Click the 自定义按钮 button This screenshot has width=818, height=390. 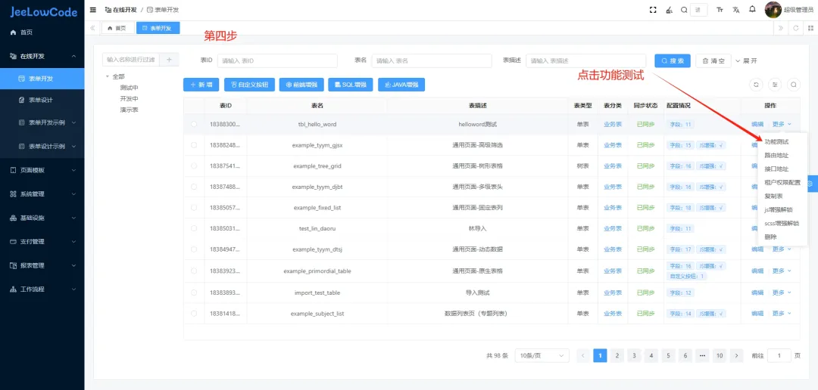[249, 85]
